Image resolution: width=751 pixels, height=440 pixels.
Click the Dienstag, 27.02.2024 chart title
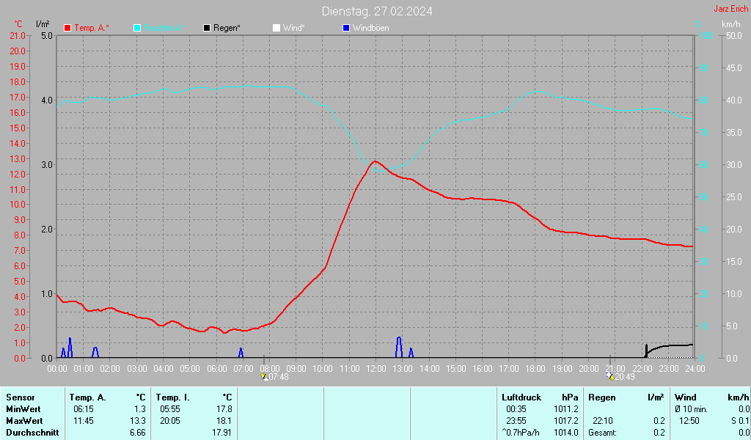pos(376,11)
